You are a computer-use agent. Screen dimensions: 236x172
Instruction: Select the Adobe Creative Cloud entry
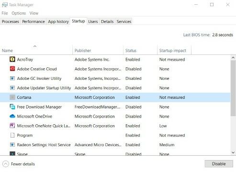37,69
